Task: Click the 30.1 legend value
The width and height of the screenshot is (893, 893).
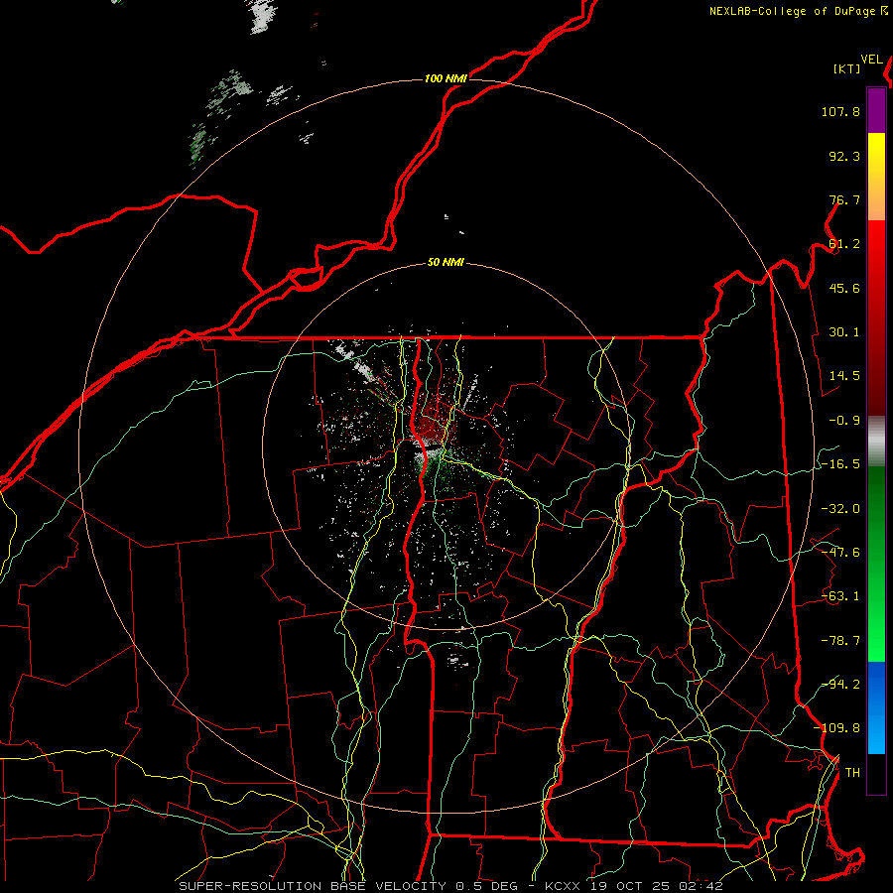Action: pos(844,332)
